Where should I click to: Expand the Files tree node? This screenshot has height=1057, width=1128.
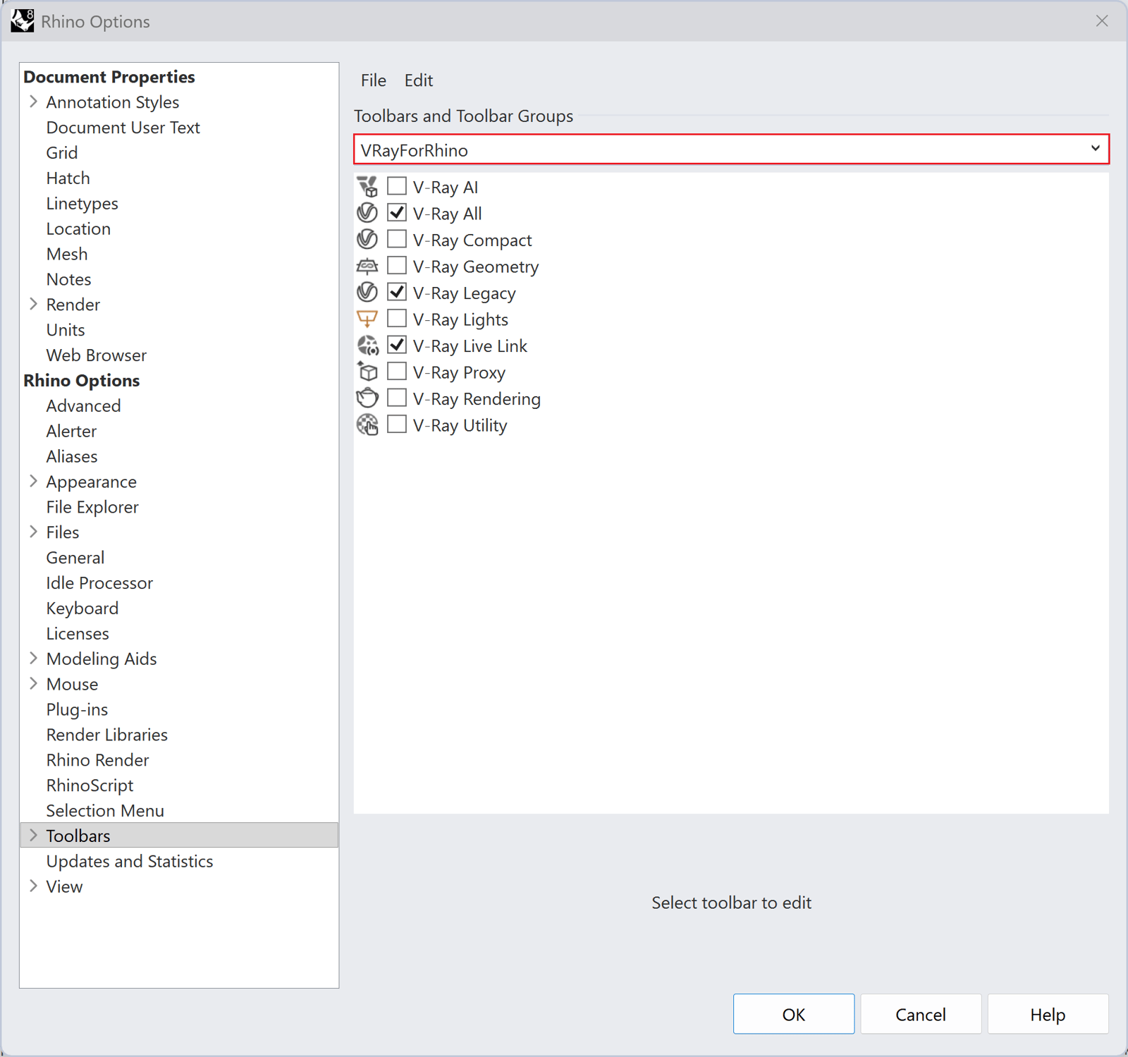click(x=33, y=532)
